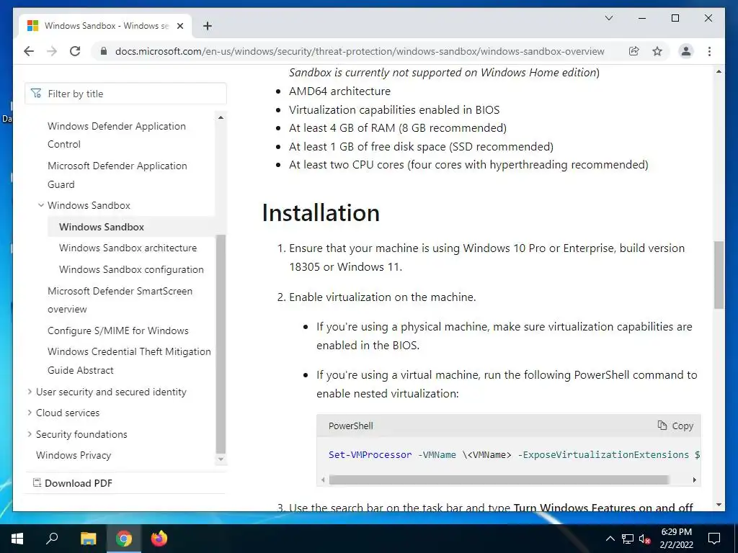Image resolution: width=738 pixels, height=553 pixels.
Task: Click the page scroll down arrow
Action: click(719, 505)
